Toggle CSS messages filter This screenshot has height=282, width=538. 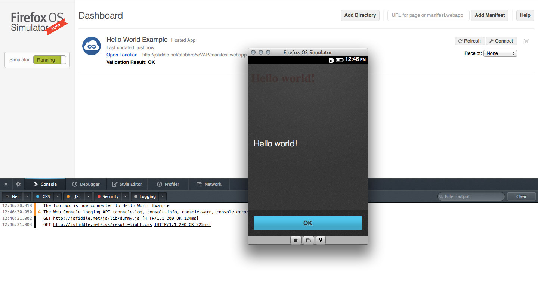click(x=43, y=196)
